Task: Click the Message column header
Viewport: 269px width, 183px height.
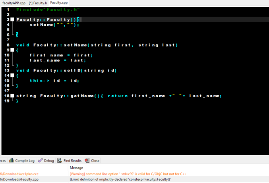Action: [x=76, y=168]
